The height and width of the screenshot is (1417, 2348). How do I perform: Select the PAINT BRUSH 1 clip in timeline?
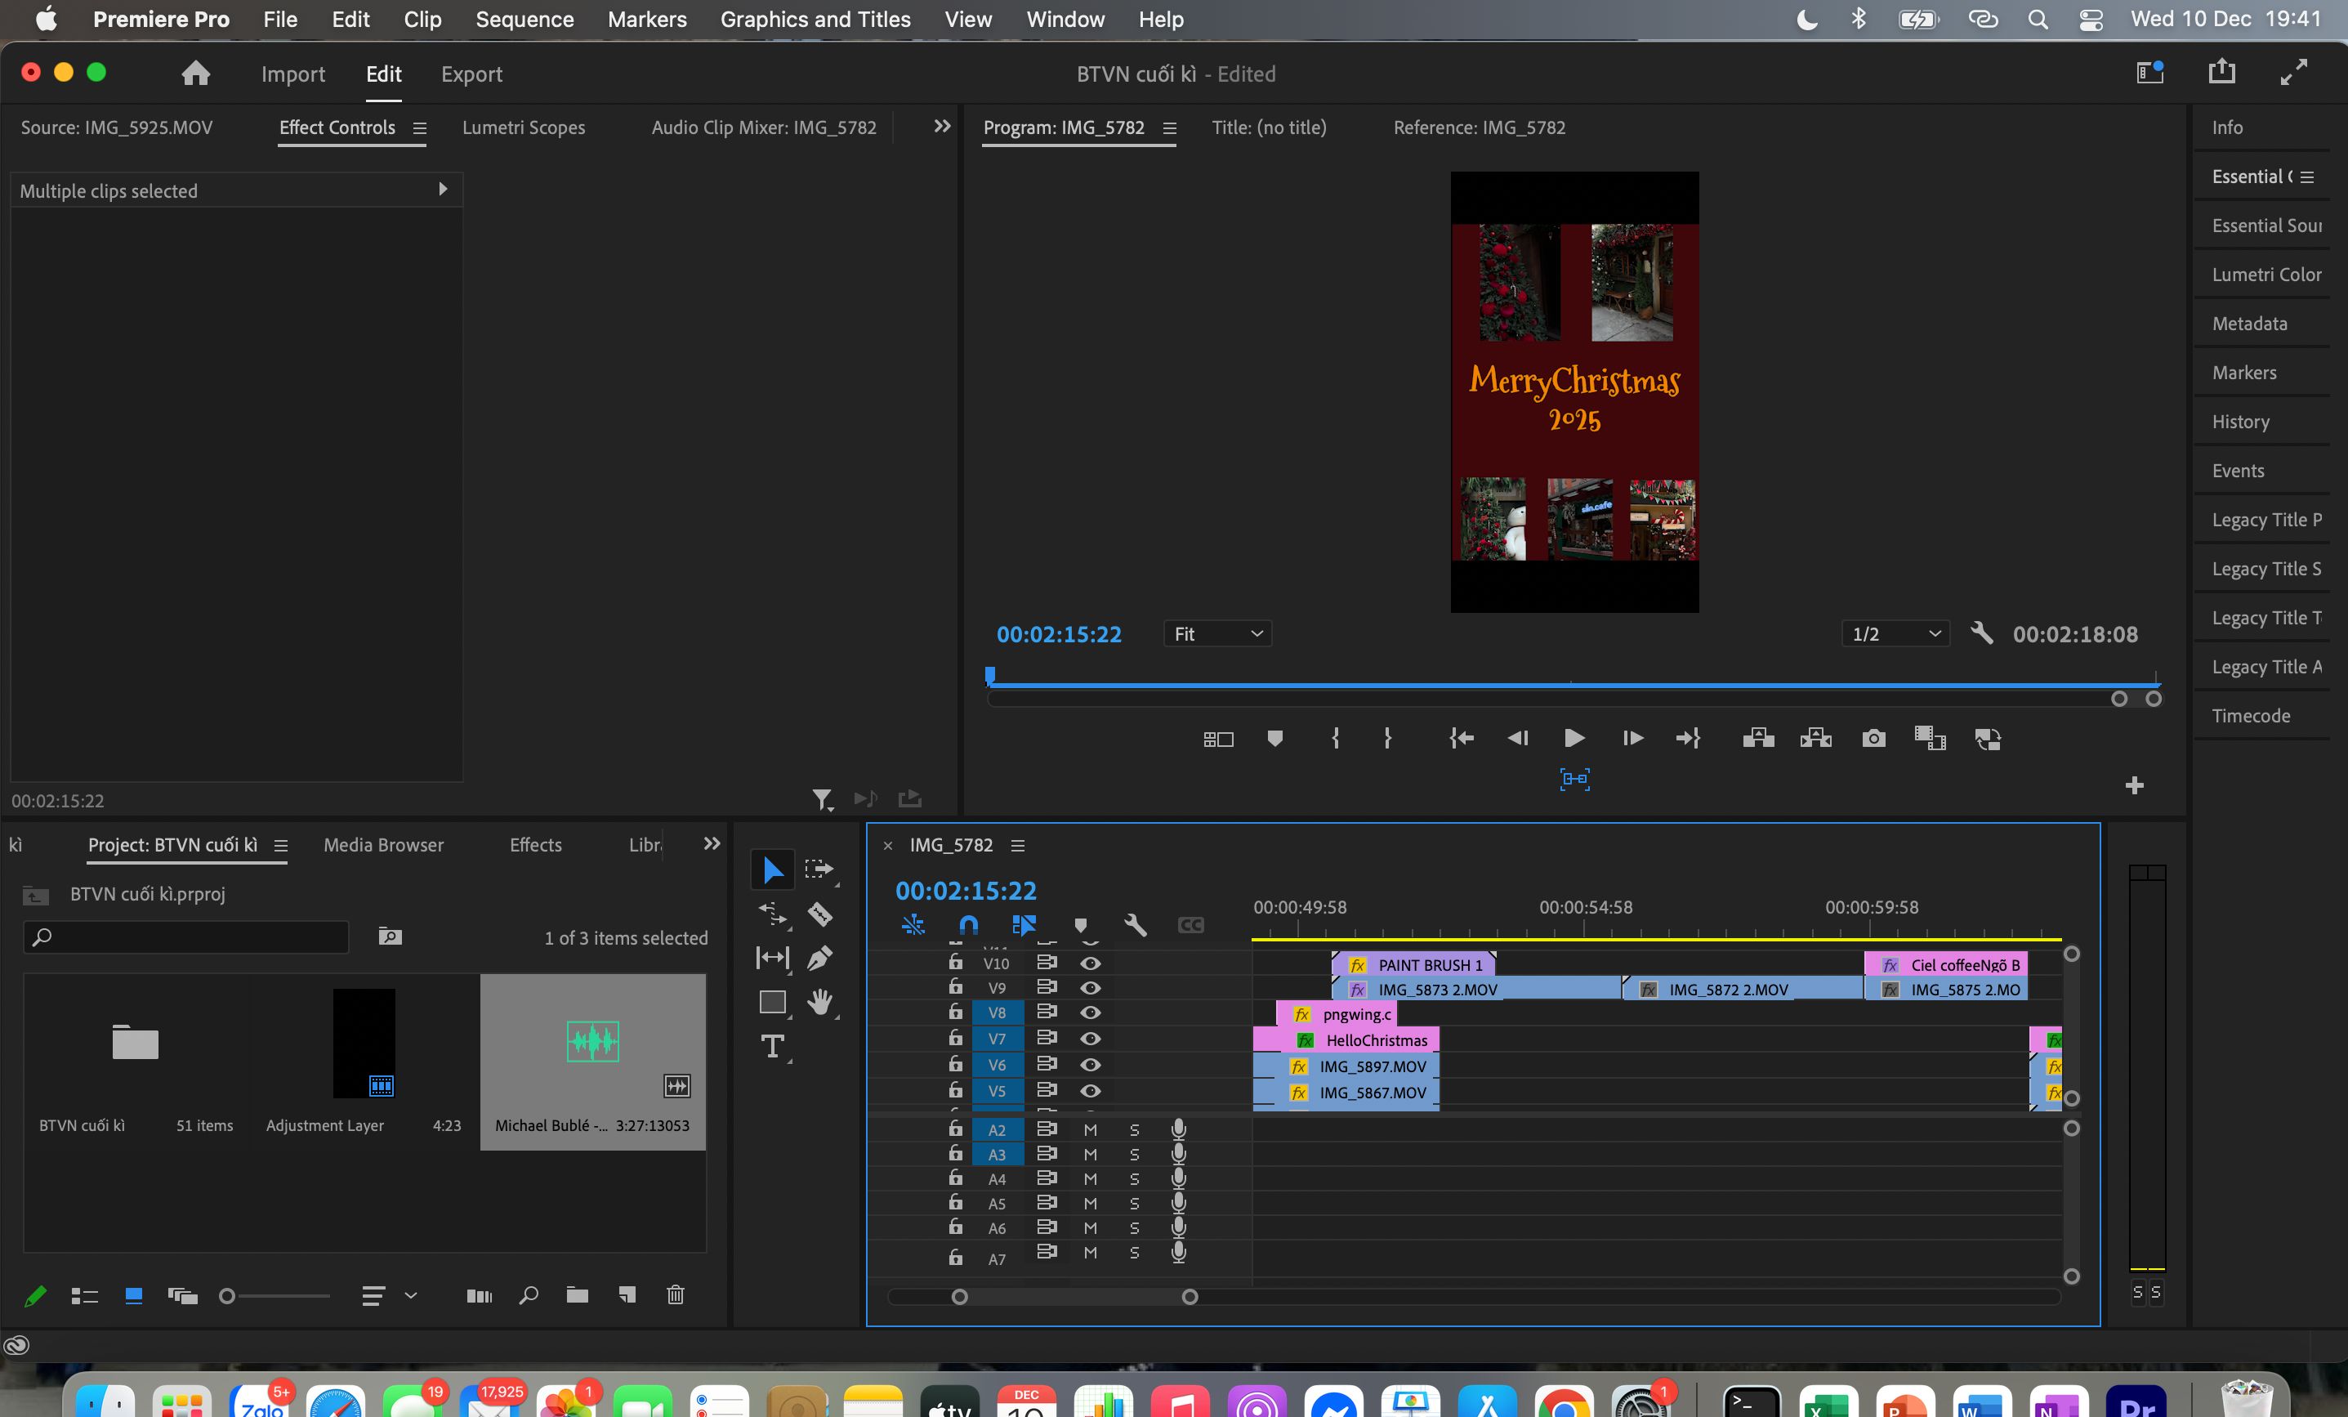click(x=1413, y=964)
